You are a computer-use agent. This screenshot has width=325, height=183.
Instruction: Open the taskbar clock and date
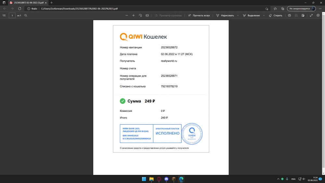[x=313, y=179]
